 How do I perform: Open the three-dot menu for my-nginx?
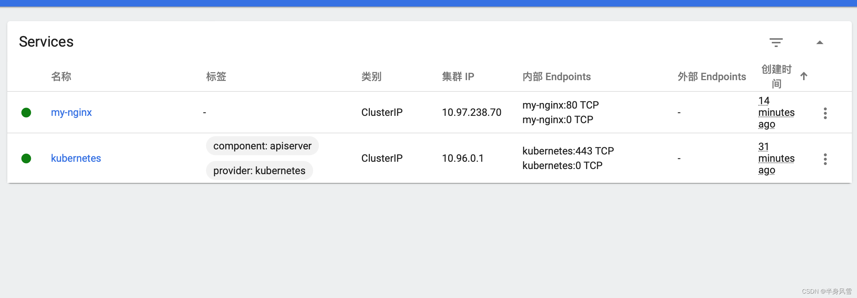[x=825, y=113]
